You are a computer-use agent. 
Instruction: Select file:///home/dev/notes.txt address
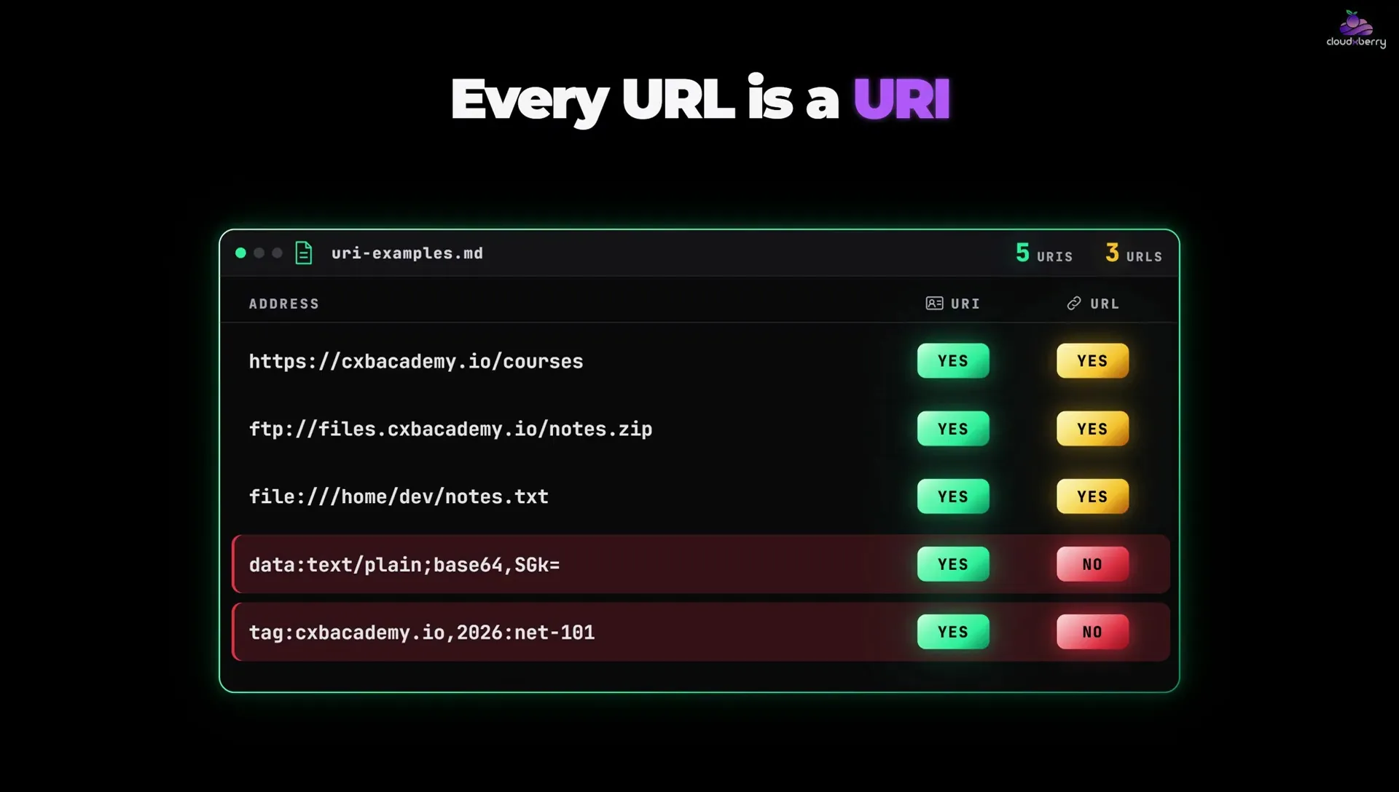click(399, 496)
